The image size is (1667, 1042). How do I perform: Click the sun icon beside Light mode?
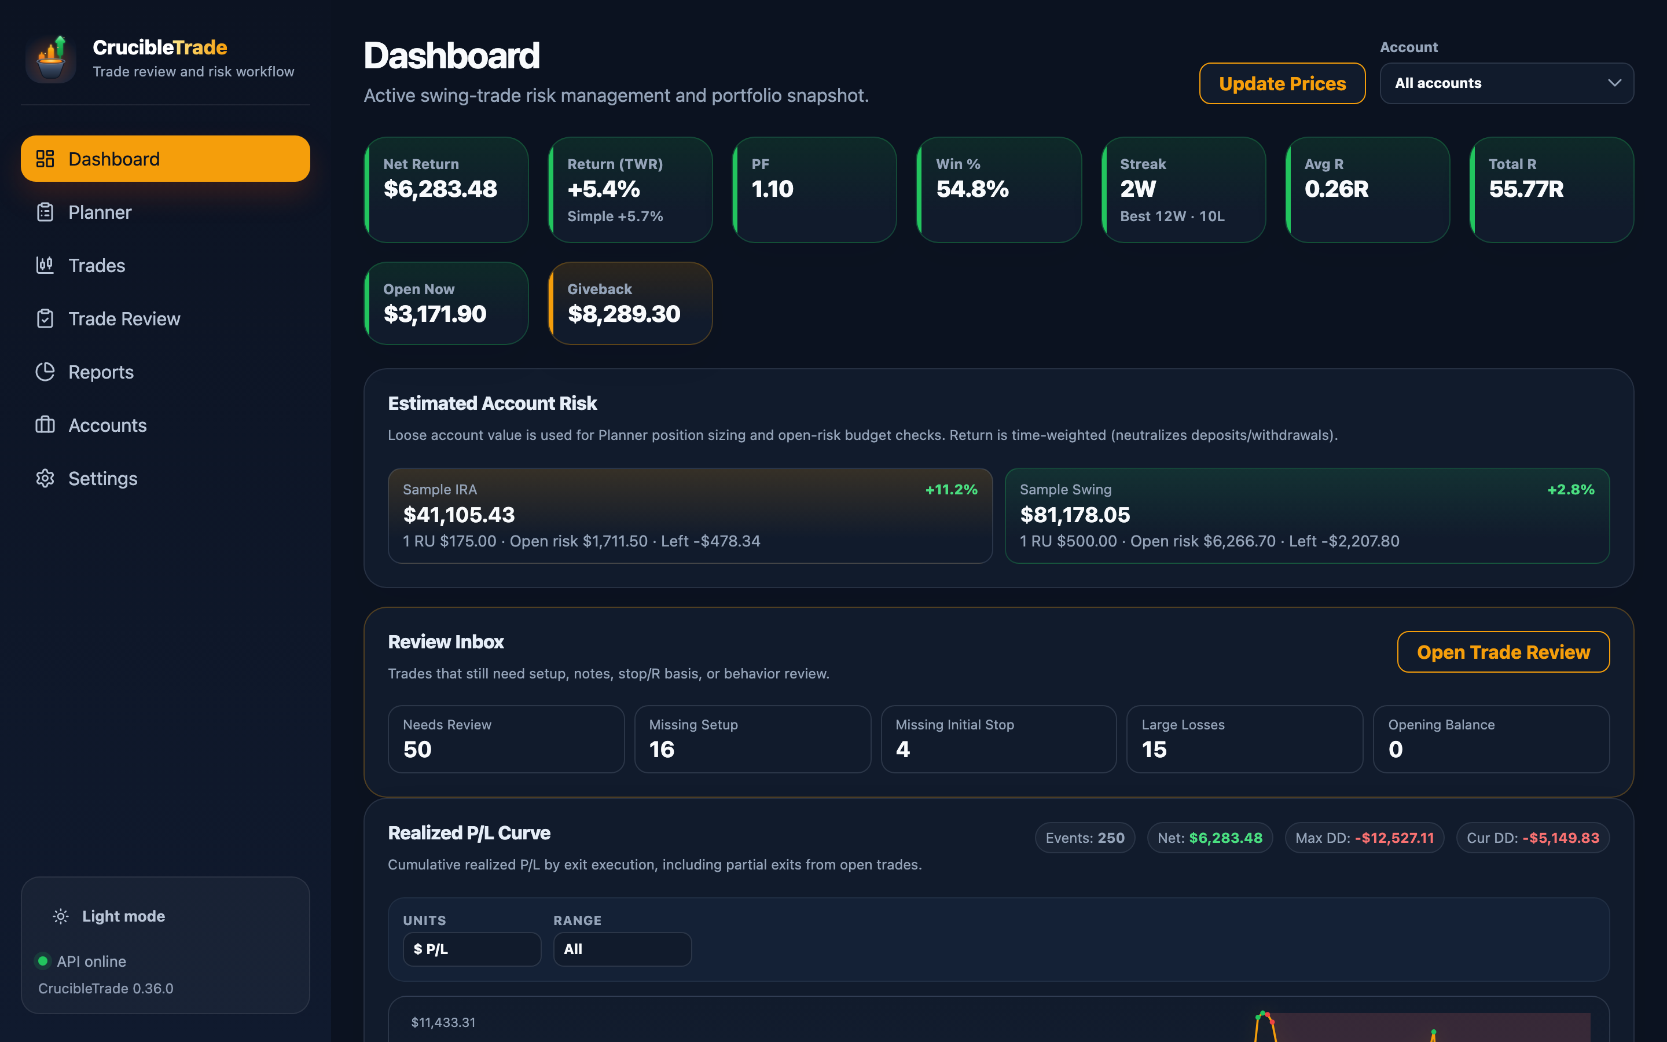click(61, 916)
